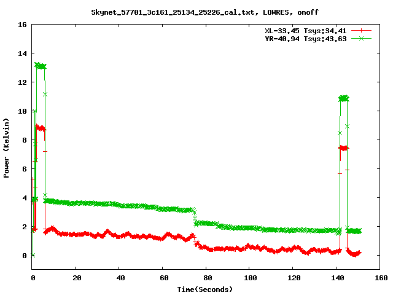Click the y-axis tick label 8

25,140
